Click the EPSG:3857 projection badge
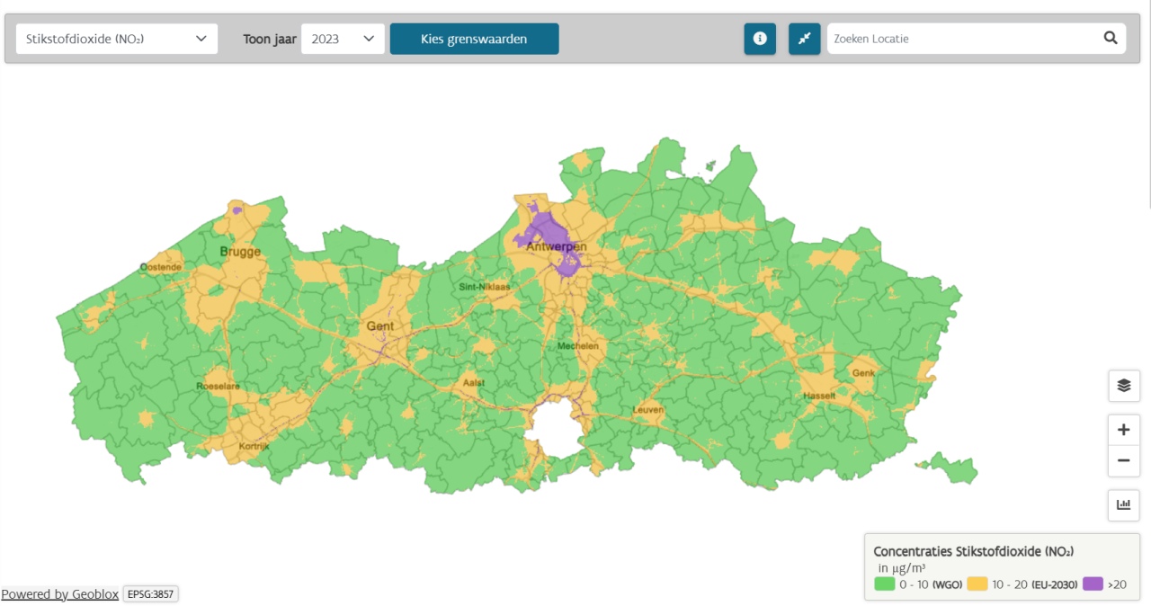Image resolution: width=1151 pixels, height=606 pixels. pos(150,594)
